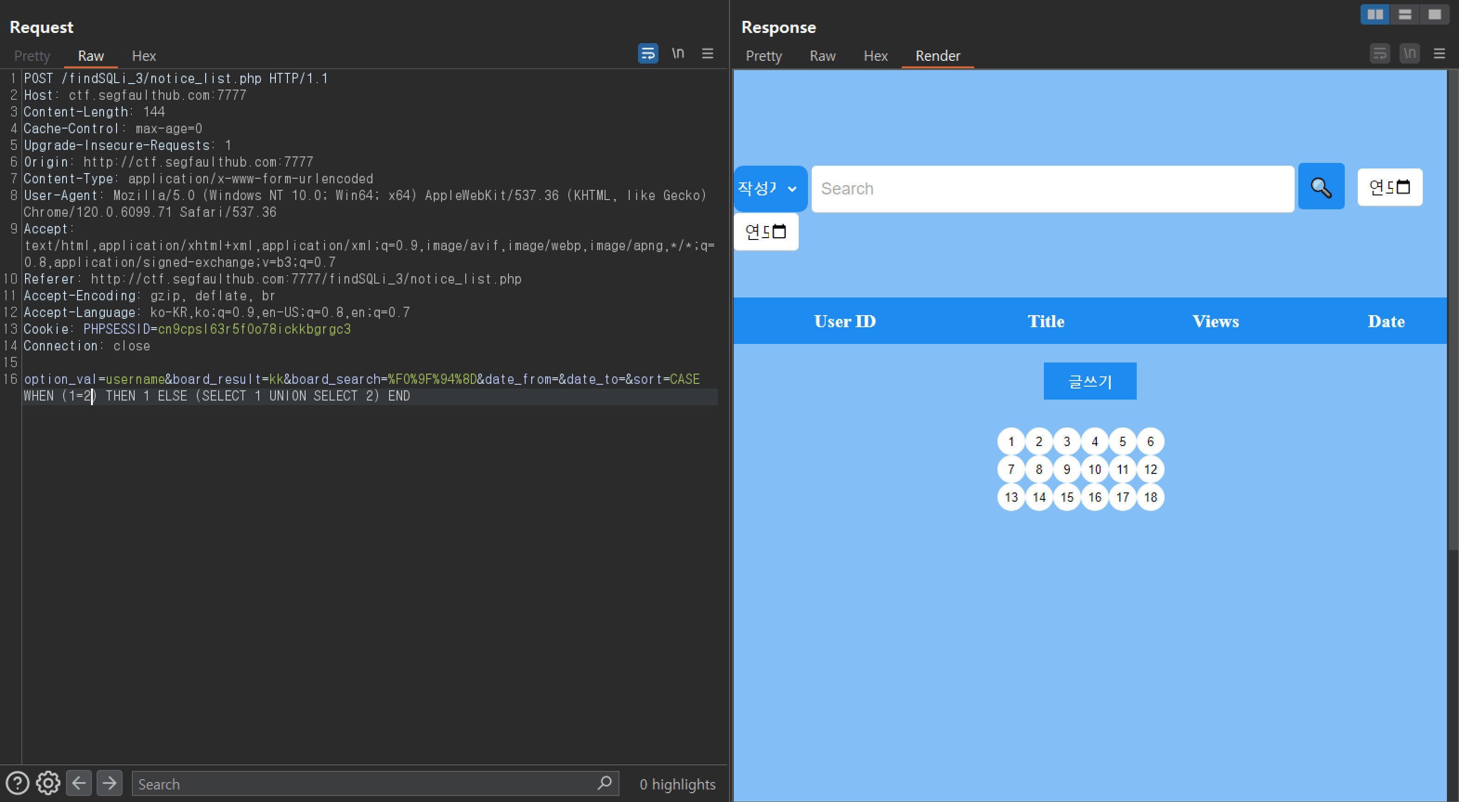Go to previous search match arrow
Image resolution: width=1459 pixels, height=802 pixels.
pyautogui.click(x=79, y=783)
